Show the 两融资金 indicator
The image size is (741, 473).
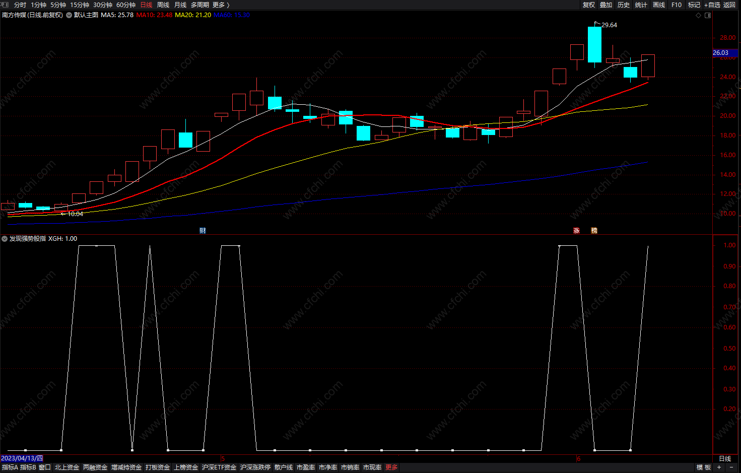pos(95,467)
